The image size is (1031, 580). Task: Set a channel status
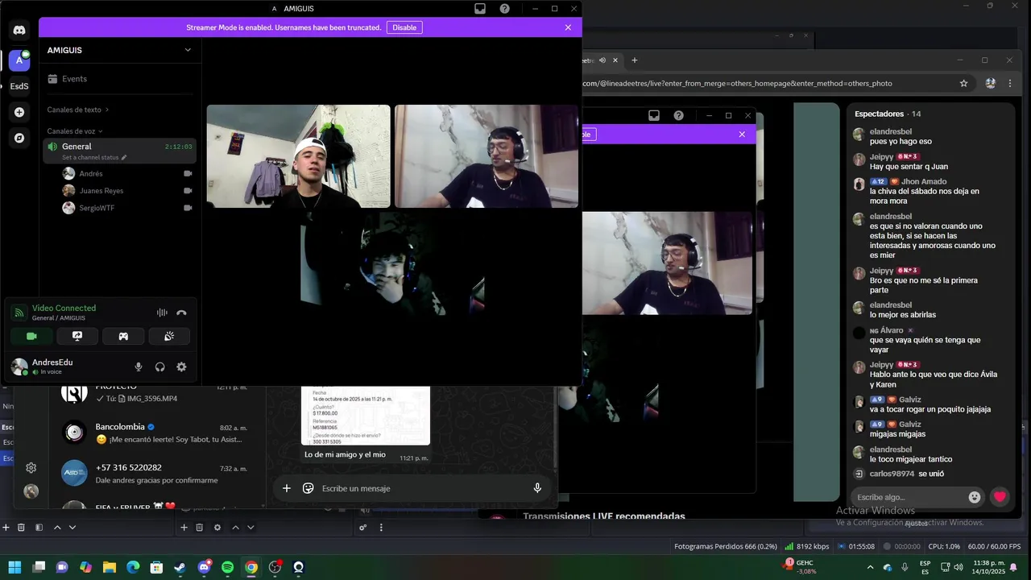click(x=94, y=158)
